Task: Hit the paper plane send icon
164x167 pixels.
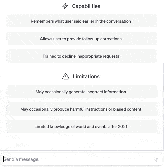Action: coord(156,160)
